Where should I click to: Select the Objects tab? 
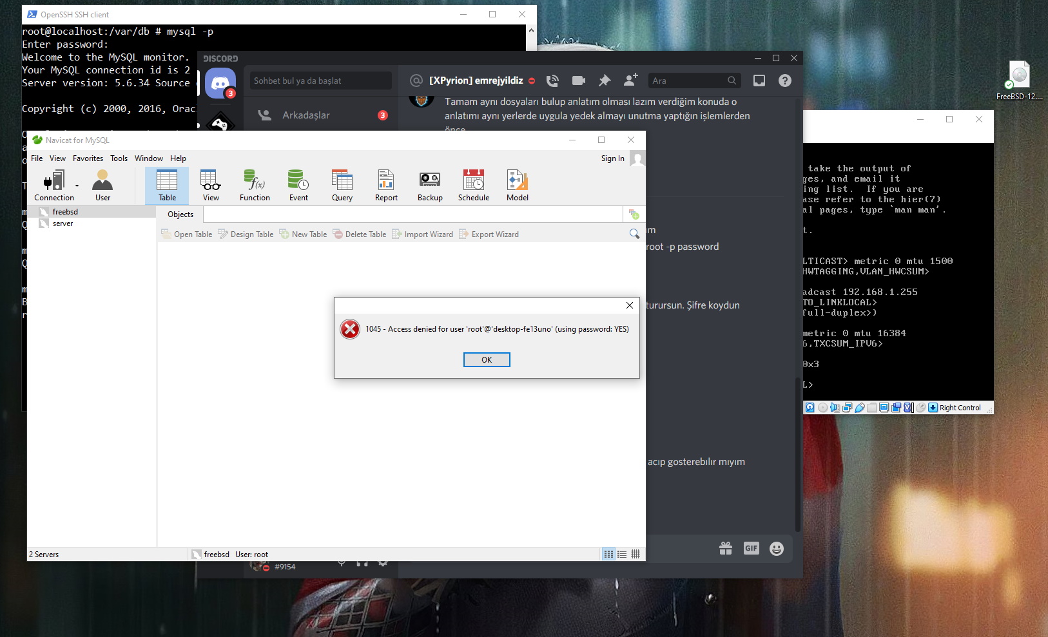[180, 214]
